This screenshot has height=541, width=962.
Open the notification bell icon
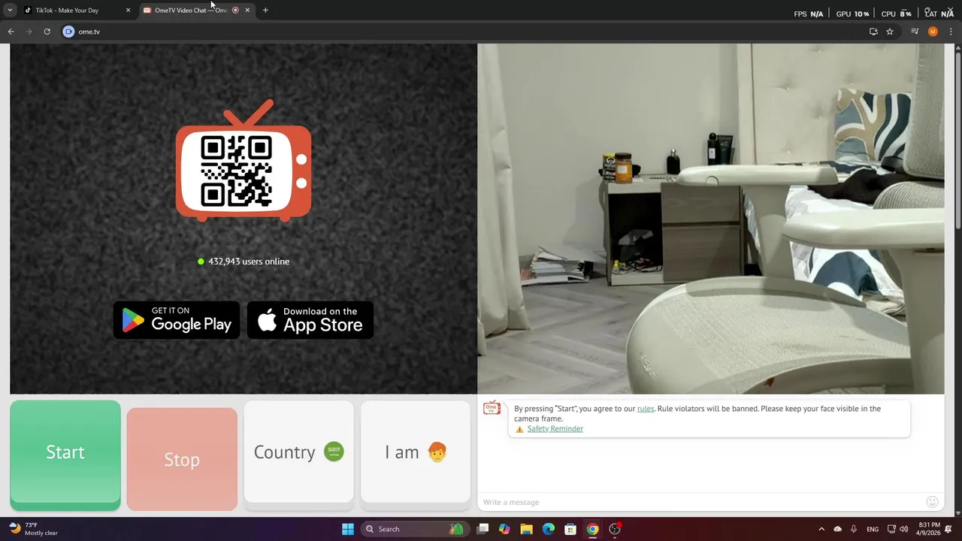(948, 529)
